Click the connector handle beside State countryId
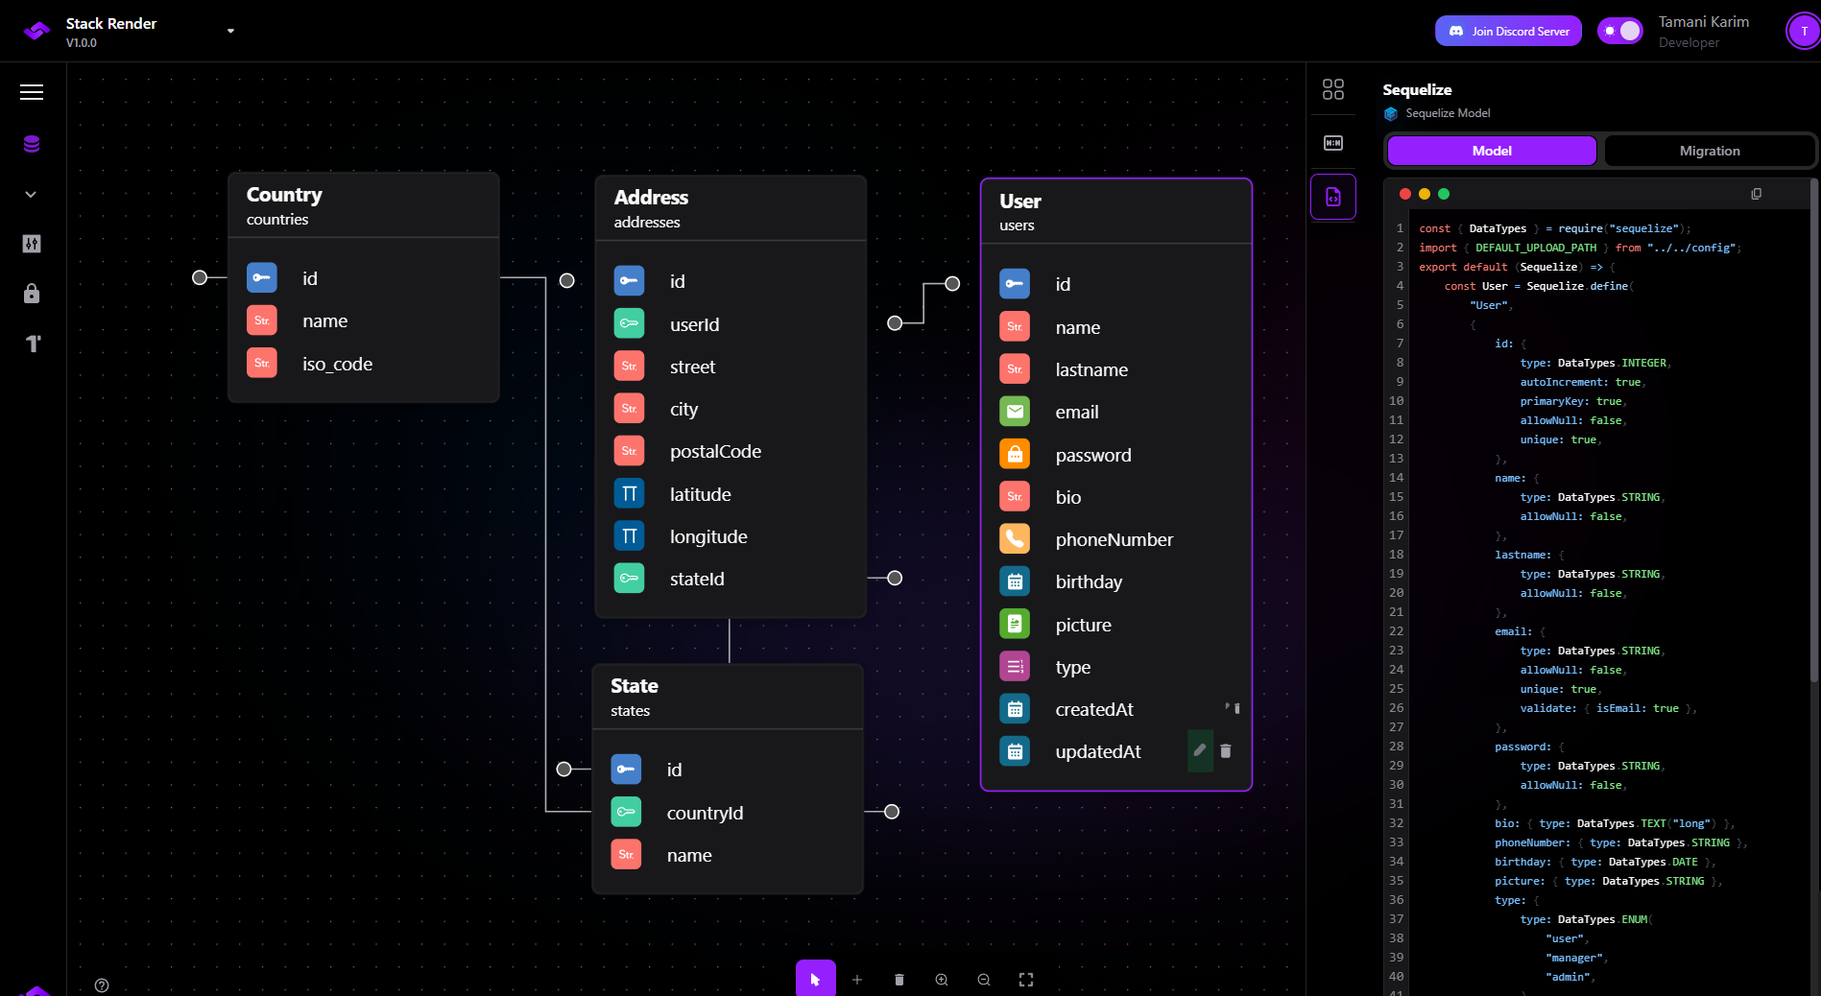The width and height of the screenshot is (1821, 996). click(x=892, y=812)
